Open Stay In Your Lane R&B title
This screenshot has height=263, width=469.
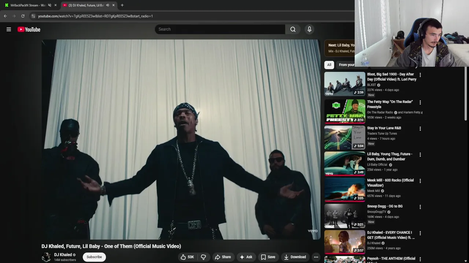pyautogui.click(x=384, y=128)
